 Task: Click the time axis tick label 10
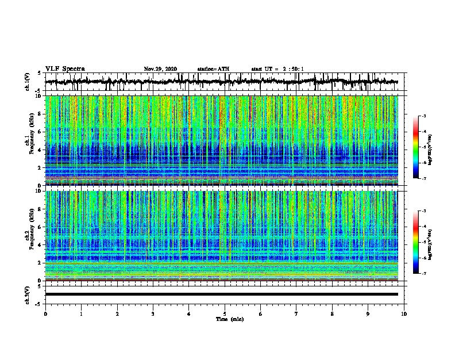pyautogui.click(x=404, y=314)
